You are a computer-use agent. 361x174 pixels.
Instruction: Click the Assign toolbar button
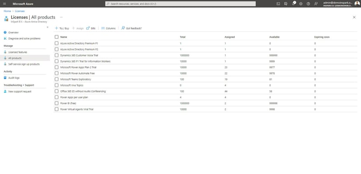pos(78,28)
